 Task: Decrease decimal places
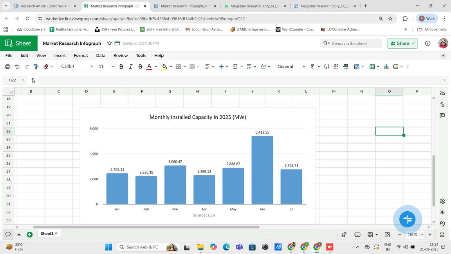pyautogui.click(x=336, y=67)
